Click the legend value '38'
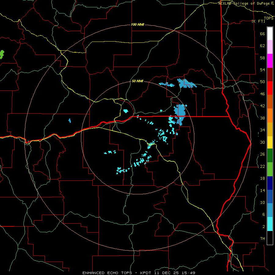 [262, 118]
